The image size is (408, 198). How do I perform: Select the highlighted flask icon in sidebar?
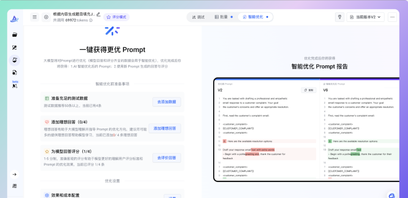coord(14,60)
